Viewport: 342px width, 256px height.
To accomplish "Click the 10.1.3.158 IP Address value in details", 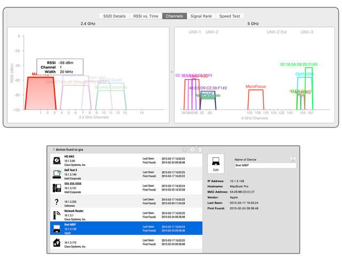I will pyautogui.click(x=237, y=181).
